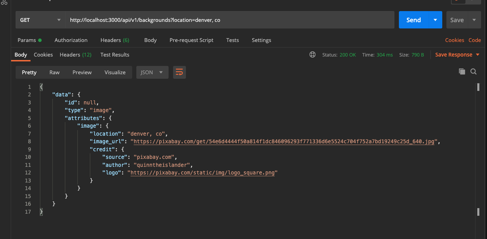The height and width of the screenshot is (239, 487).
Task: Expand the Save Response dropdown arrow
Action: 478,54
